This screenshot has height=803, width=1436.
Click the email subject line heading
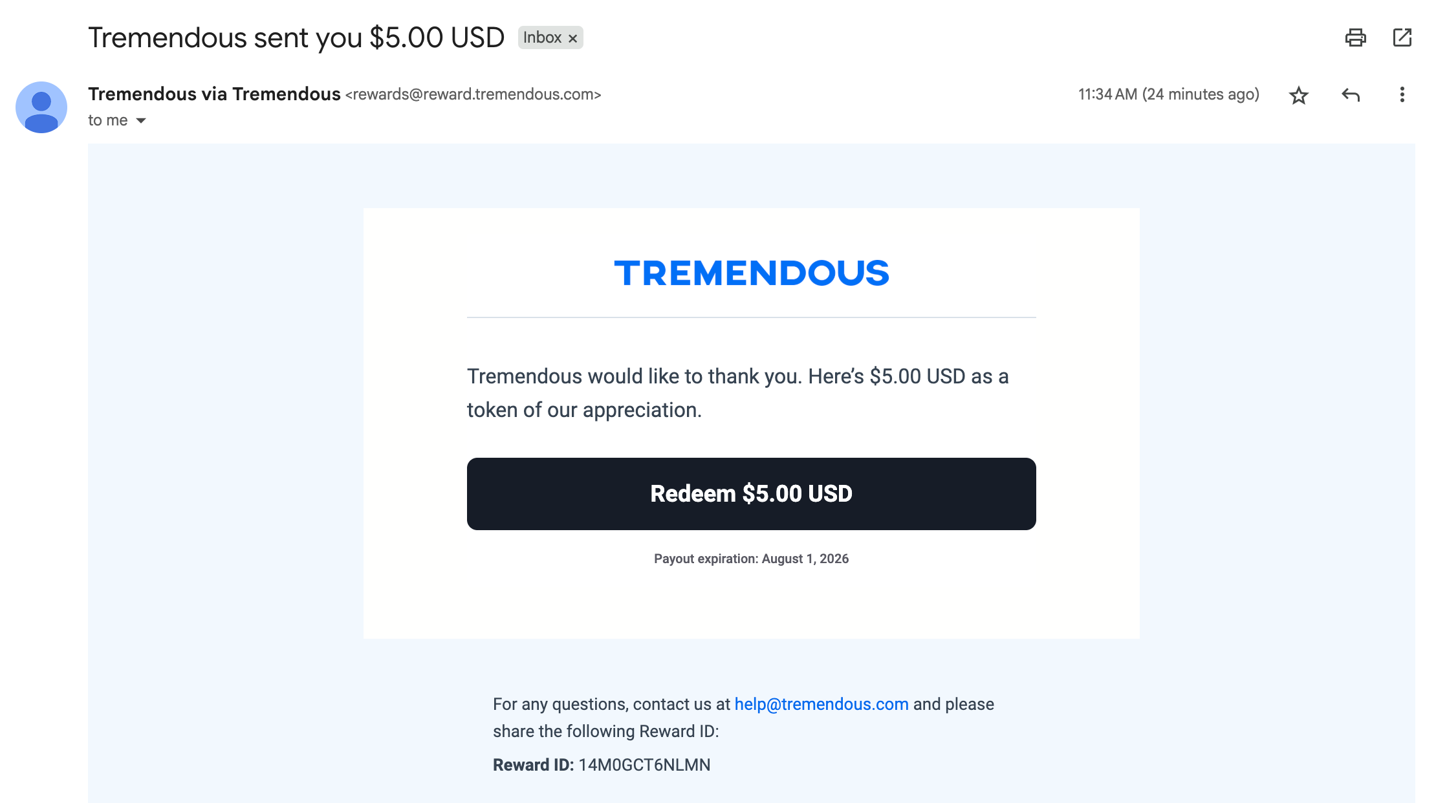point(296,37)
